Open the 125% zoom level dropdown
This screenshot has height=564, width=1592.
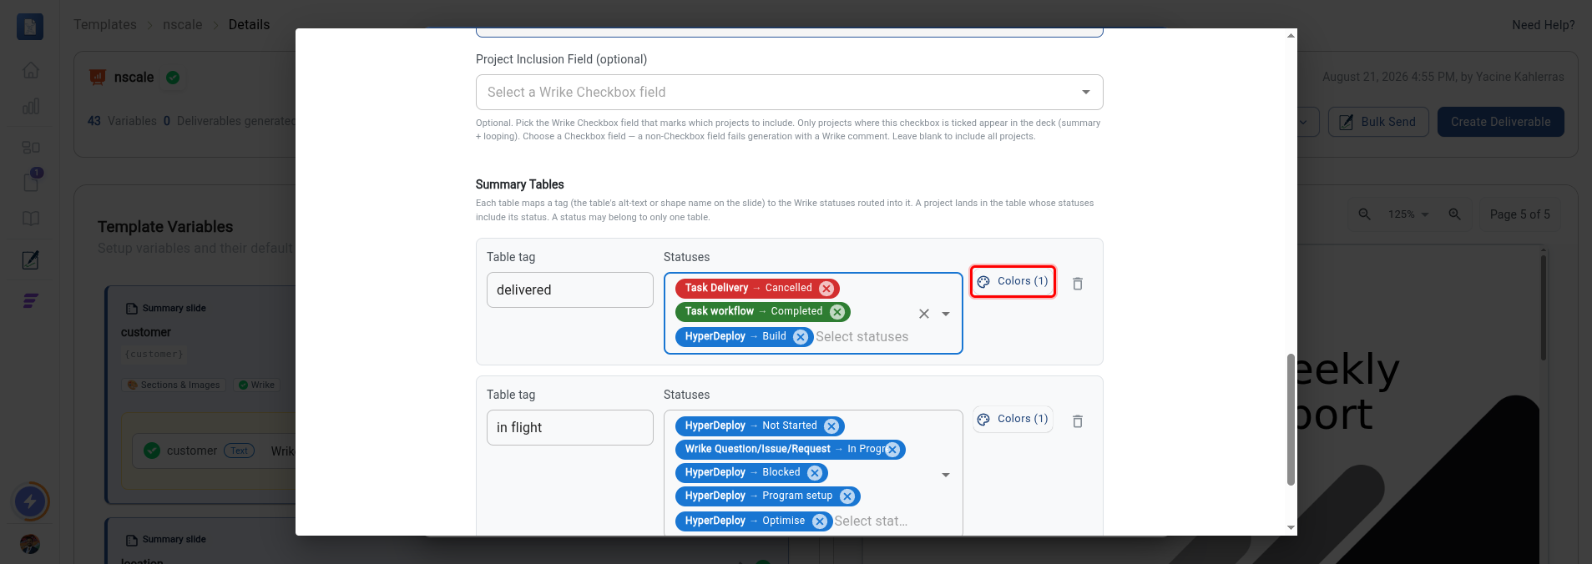coord(1409,214)
